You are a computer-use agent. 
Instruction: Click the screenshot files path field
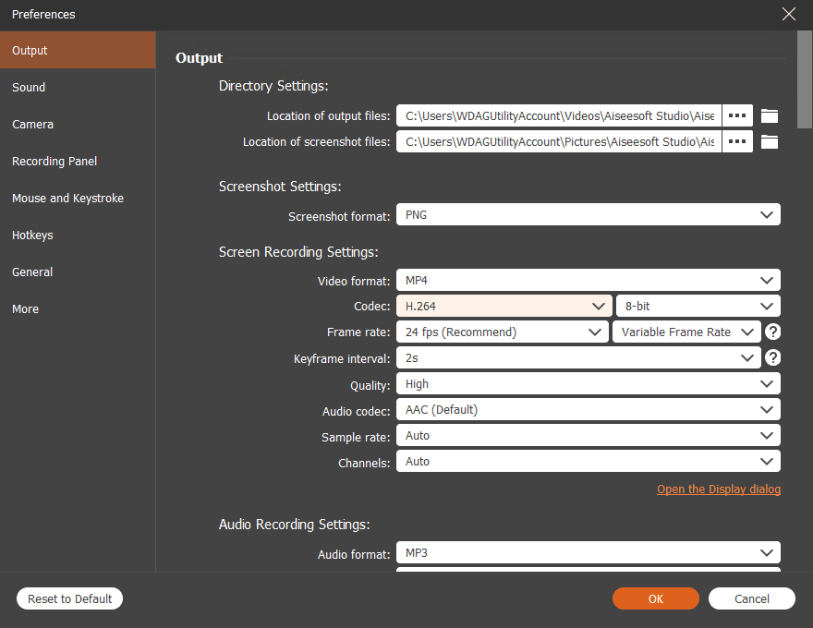point(559,141)
